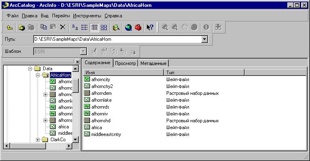Viewport: 310px width, 161px height.
Task: Select afhornlake in contents list
Action: pos(101,100)
